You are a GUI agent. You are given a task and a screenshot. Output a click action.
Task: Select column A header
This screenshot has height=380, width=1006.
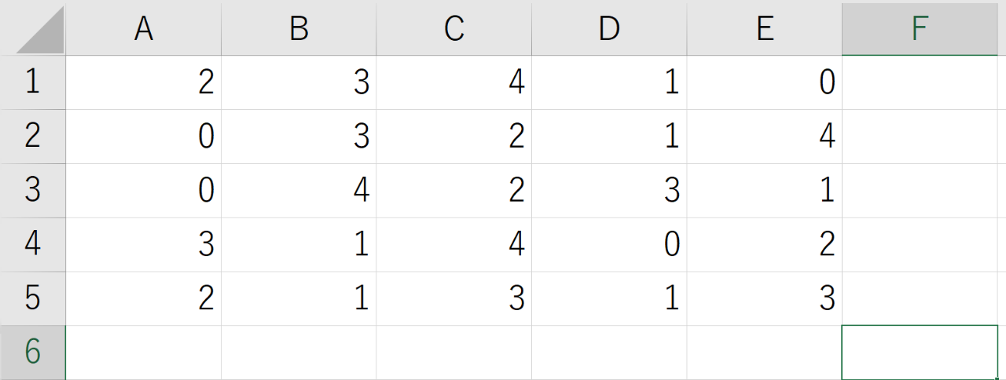pos(143,28)
